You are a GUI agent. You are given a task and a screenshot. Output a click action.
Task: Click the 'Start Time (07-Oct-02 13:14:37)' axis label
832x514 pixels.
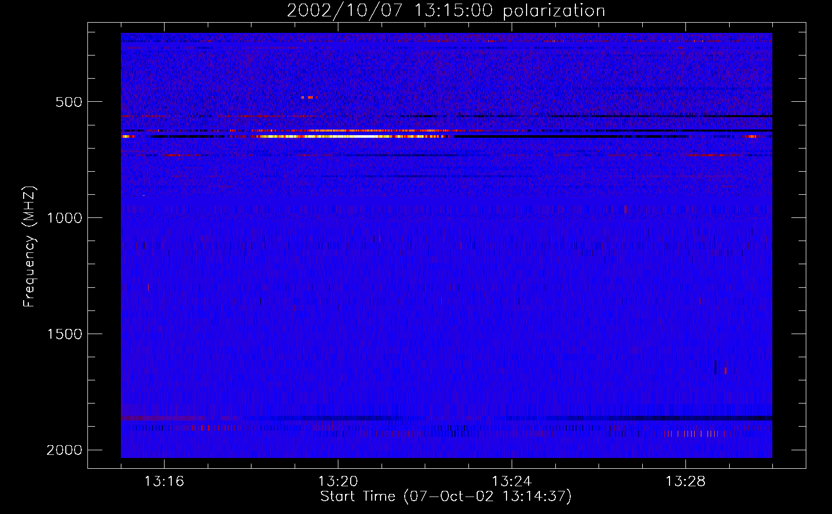pyautogui.click(x=446, y=497)
